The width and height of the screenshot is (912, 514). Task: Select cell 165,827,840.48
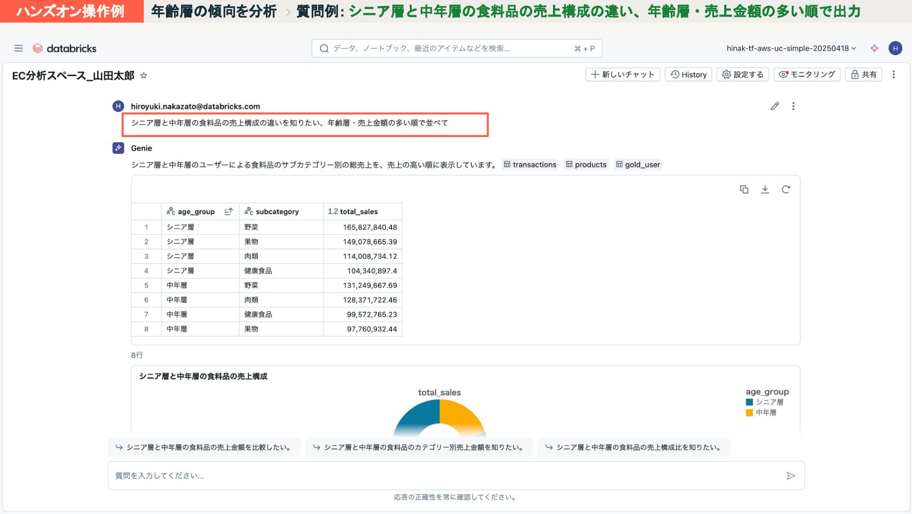point(363,227)
